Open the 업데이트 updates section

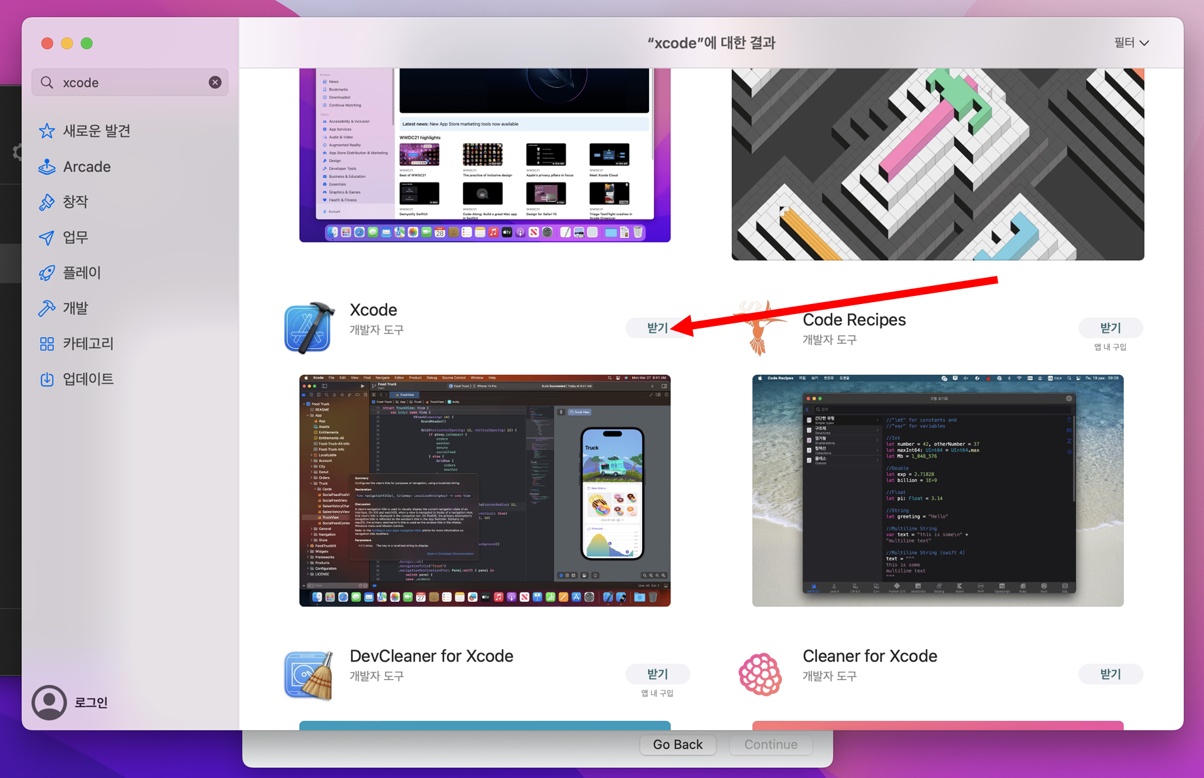(x=88, y=379)
